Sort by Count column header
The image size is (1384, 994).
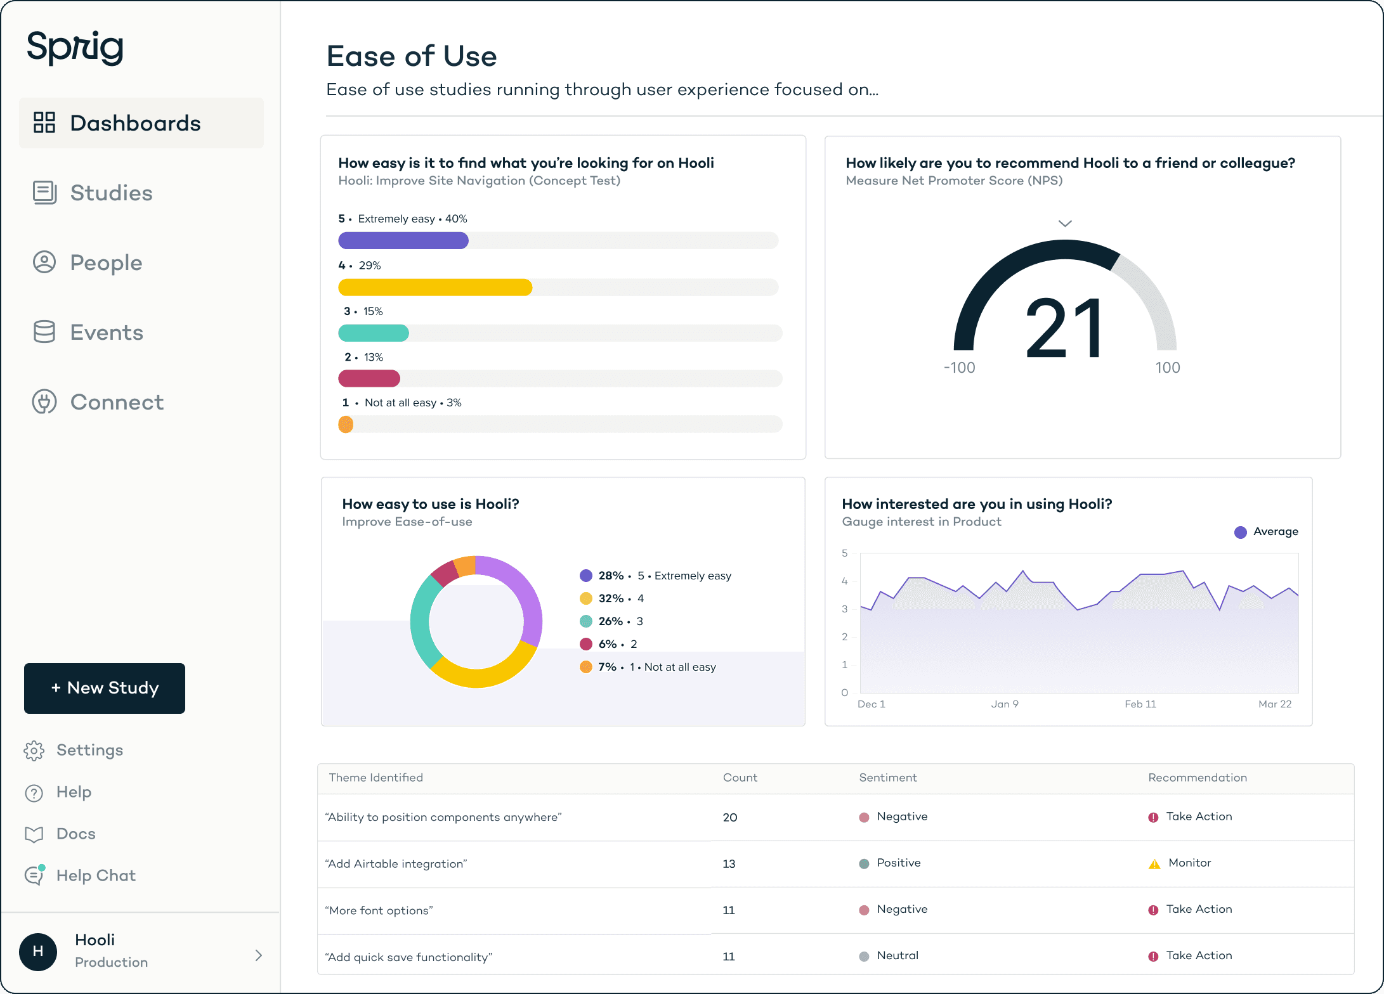coord(740,777)
